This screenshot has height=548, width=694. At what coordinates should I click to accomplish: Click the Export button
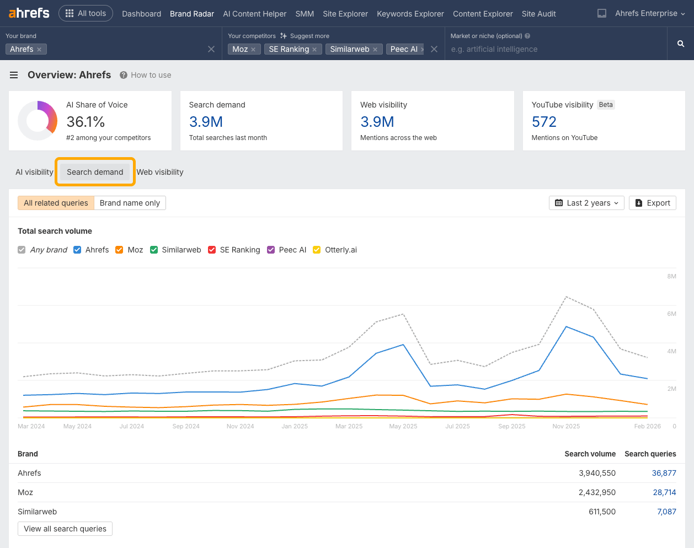coord(653,203)
